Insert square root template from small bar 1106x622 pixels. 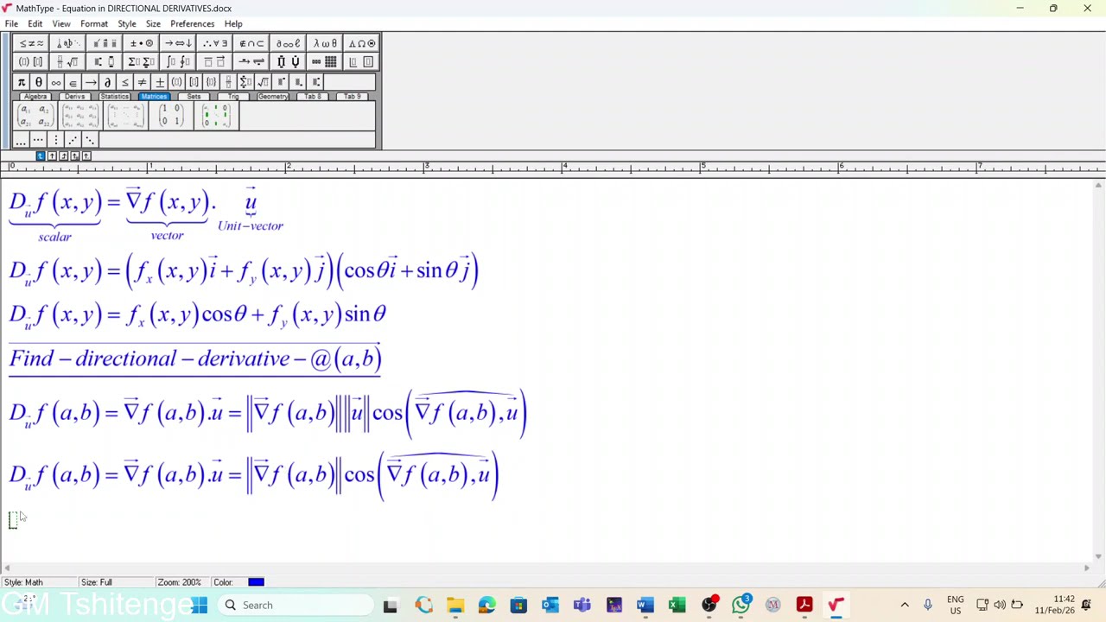pyautogui.click(x=263, y=82)
